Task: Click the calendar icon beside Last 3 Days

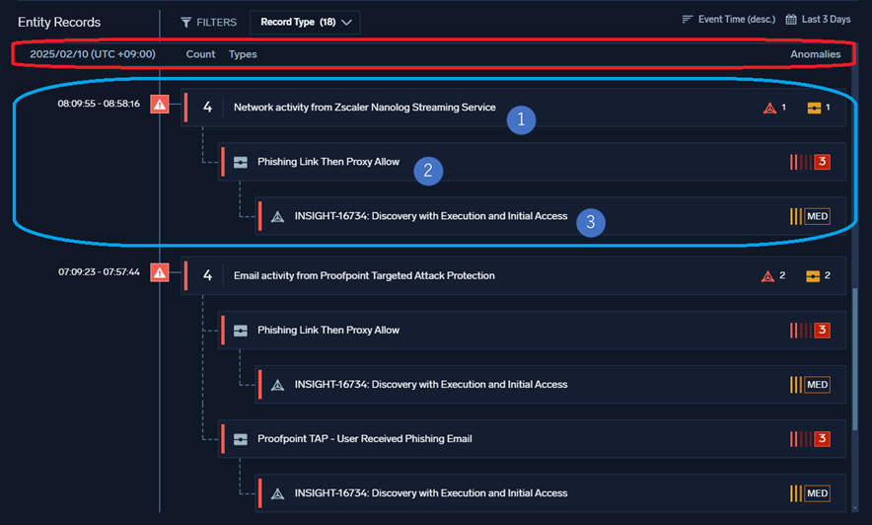Action: point(791,20)
